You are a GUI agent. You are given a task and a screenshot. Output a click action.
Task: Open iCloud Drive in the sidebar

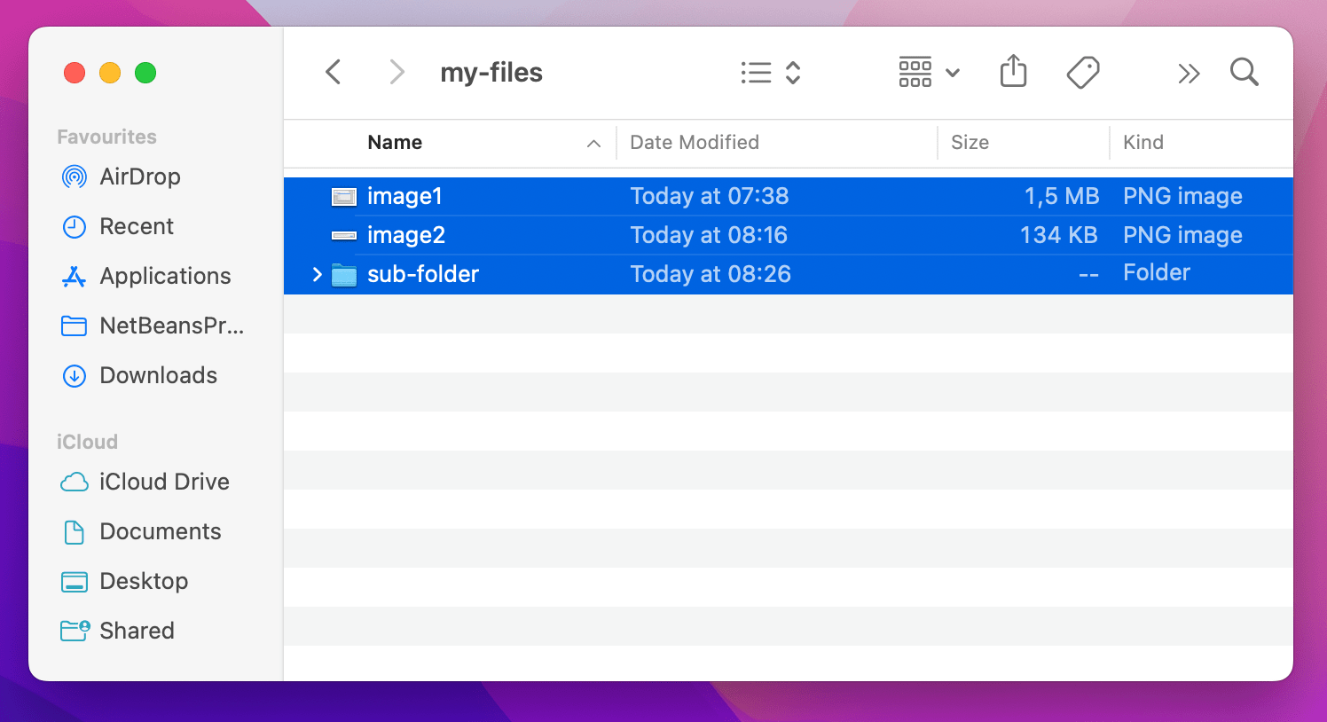[x=163, y=482]
